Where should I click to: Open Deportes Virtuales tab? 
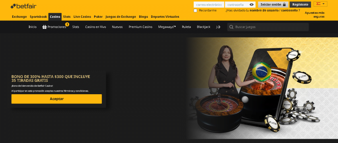tap(165, 17)
